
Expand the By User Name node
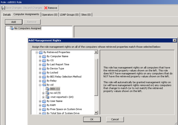[40, 101]
